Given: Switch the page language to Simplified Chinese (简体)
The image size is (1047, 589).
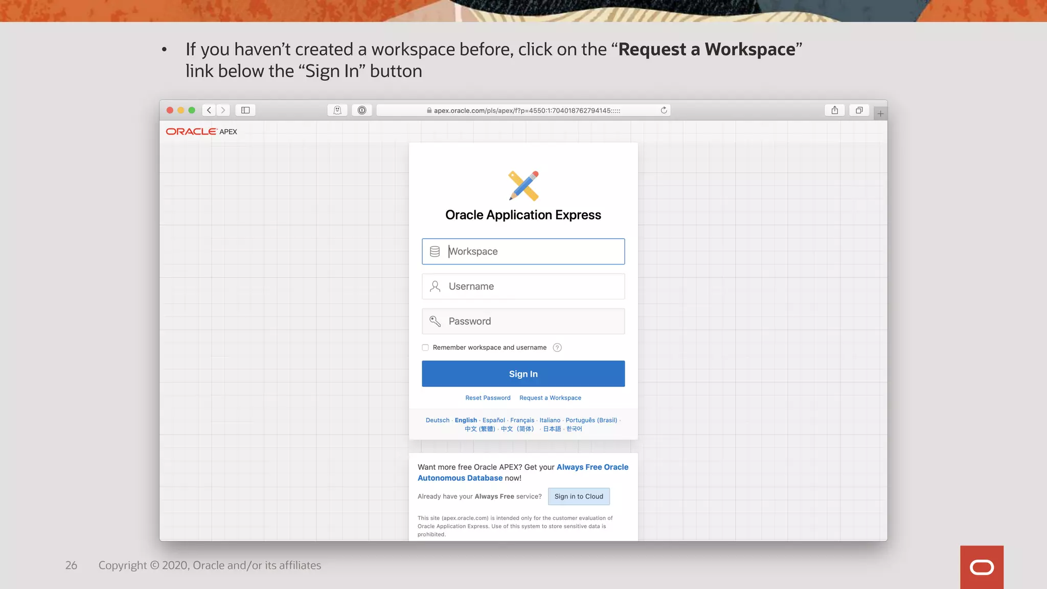Looking at the screenshot, I should (517, 429).
